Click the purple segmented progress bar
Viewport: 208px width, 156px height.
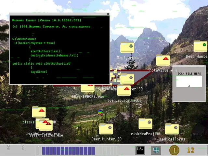click(69, 150)
